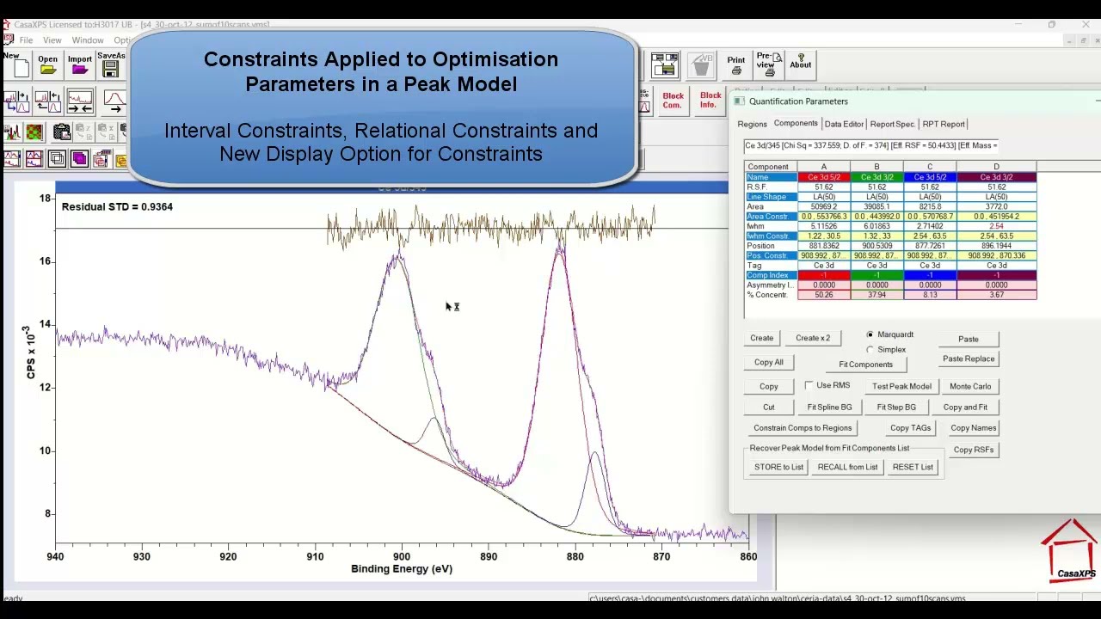Click the Position value 896.1944 in column D
This screenshot has height=619, width=1101.
click(x=996, y=246)
